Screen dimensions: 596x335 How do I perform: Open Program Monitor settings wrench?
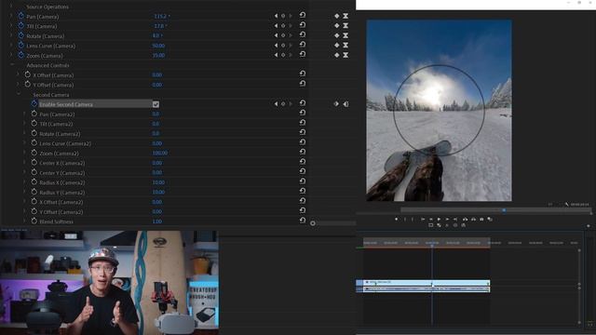(567, 205)
